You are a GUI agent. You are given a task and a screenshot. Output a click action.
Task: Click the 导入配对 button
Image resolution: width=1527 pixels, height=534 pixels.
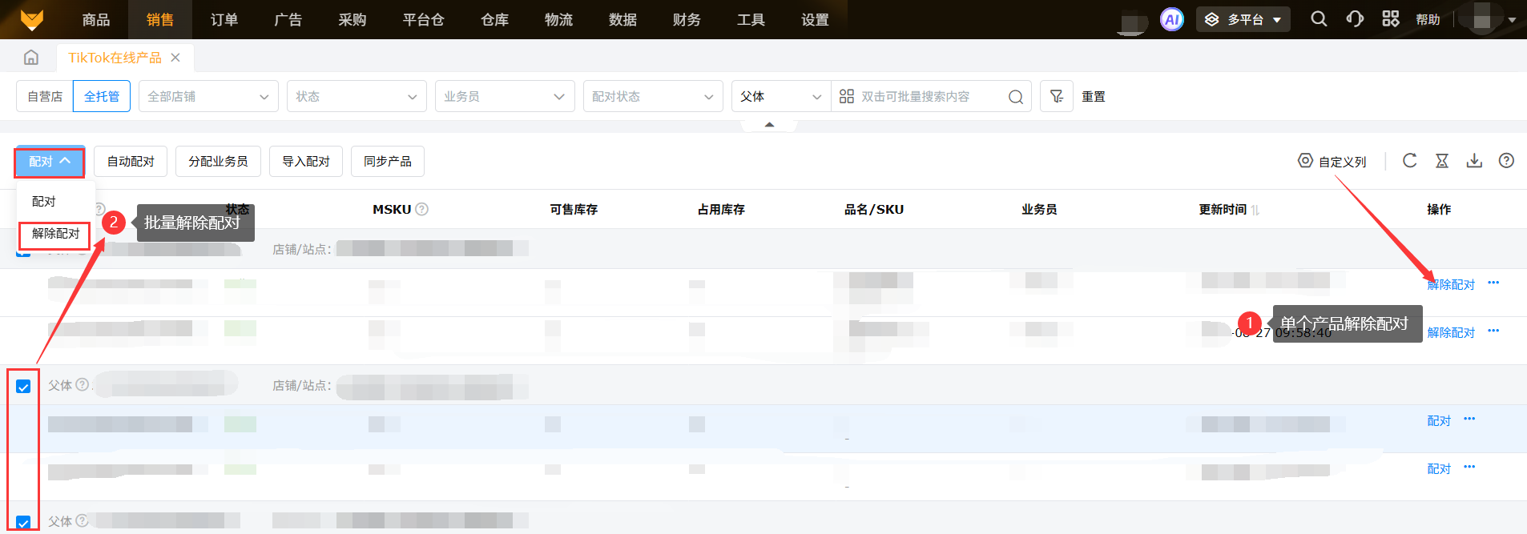pos(306,162)
